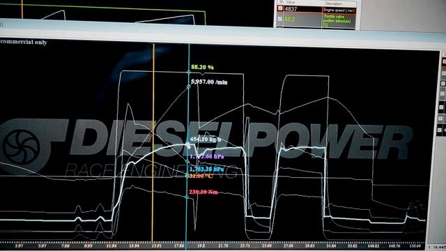Click the Throttle valve position description cell

click(x=339, y=21)
